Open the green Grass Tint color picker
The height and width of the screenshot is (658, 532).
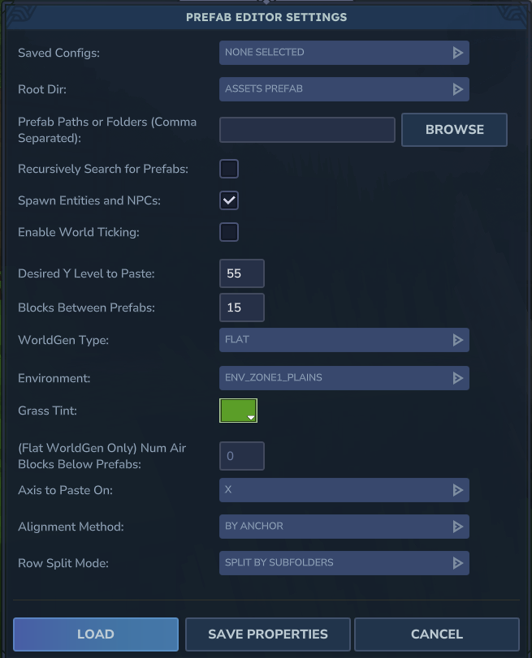click(238, 411)
